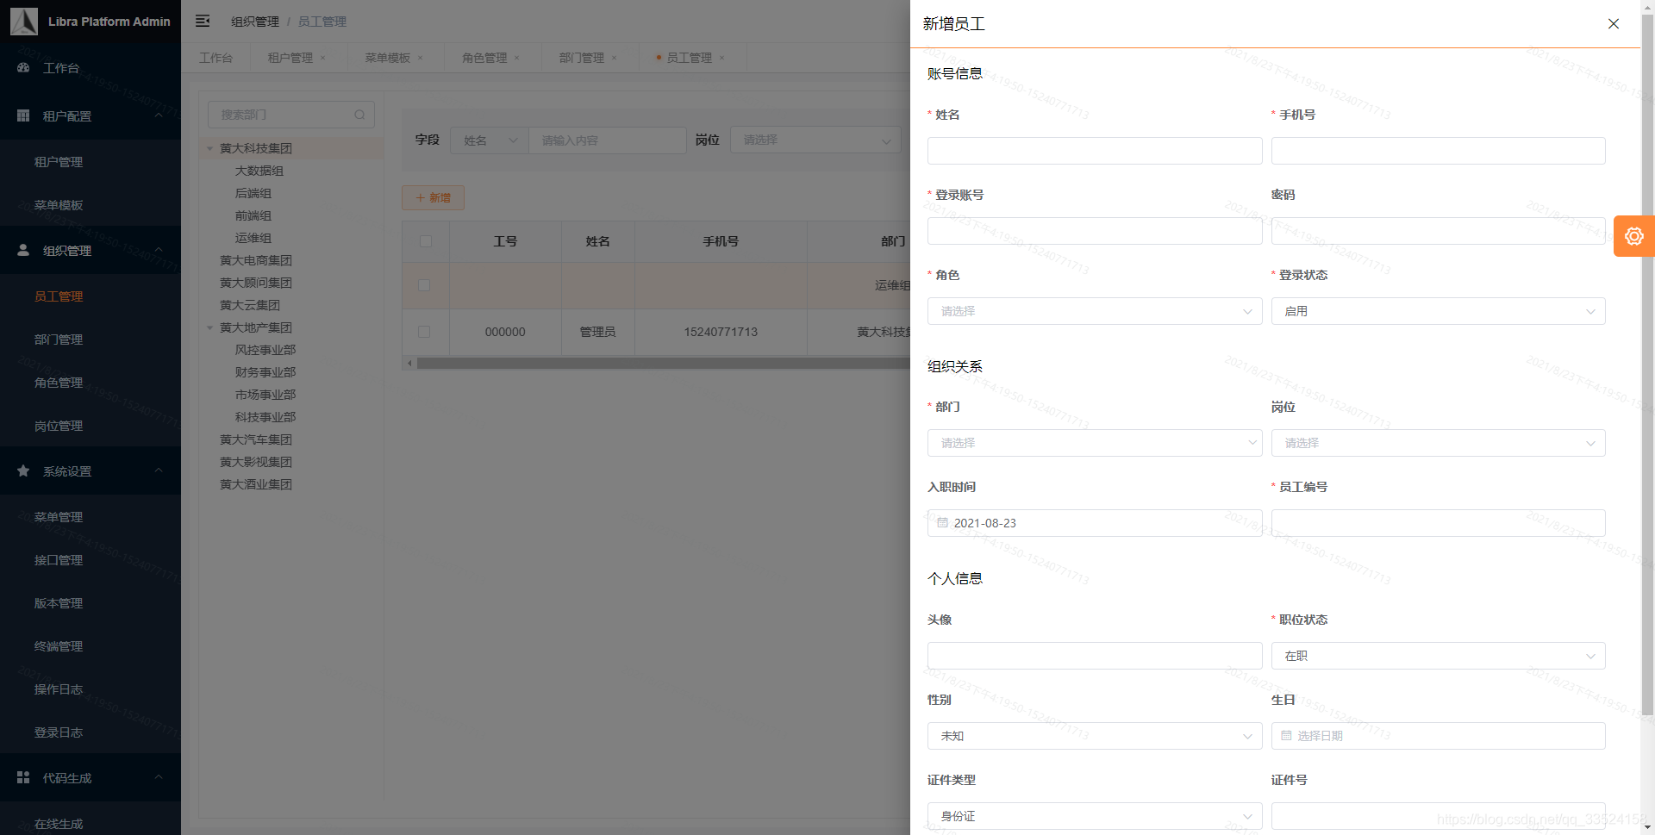Click the 工作台 dashboard icon in sidebar
This screenshot has height=835, width=1655.
tap(22, 67)
